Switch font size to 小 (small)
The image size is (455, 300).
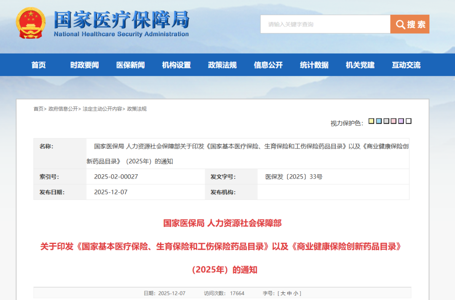pyautogui.click(x=296, y=293)
